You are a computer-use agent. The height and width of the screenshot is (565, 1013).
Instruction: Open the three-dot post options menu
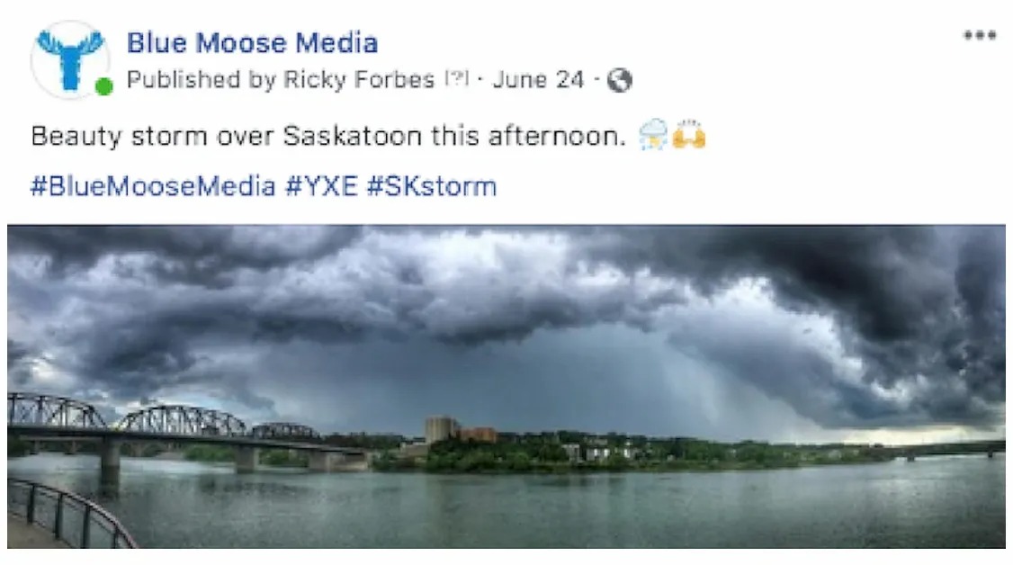(980, 35)
